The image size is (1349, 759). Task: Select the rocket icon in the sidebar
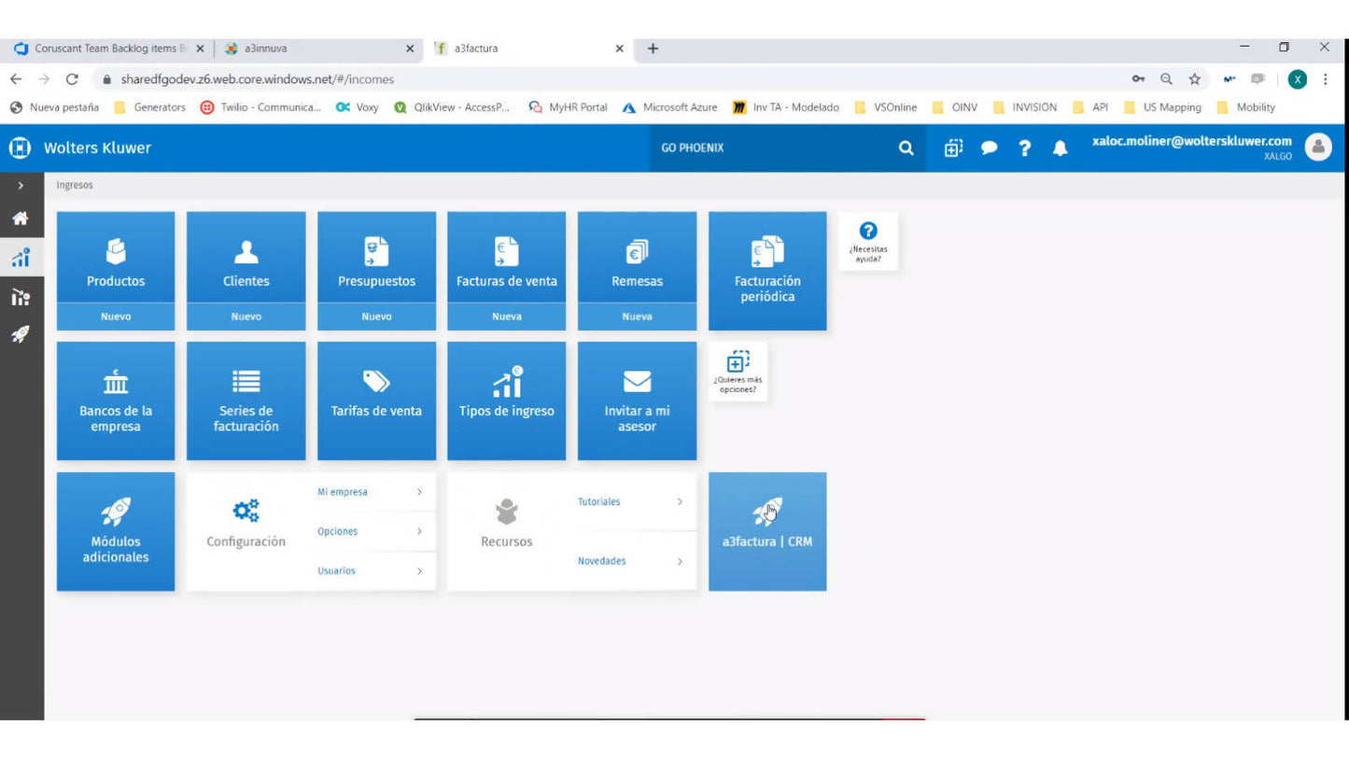point(21,334)
